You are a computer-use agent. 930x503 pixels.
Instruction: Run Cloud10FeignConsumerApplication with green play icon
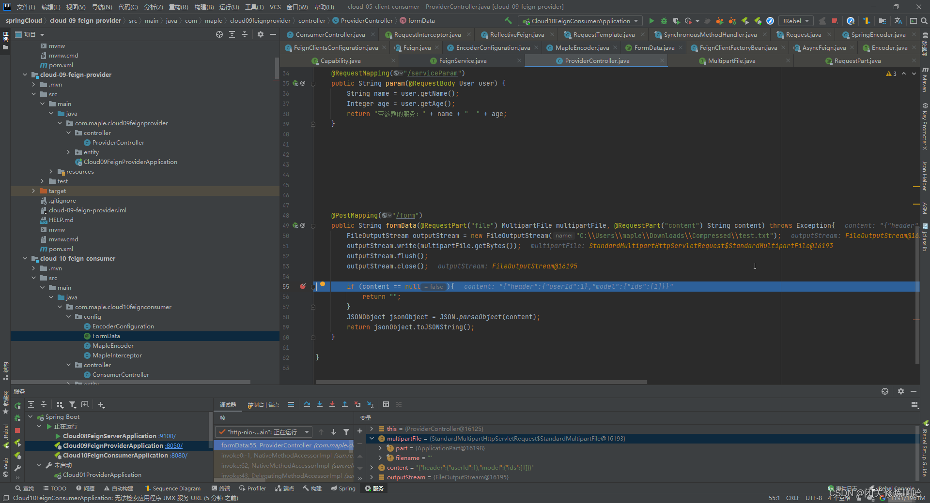point(651,21)
